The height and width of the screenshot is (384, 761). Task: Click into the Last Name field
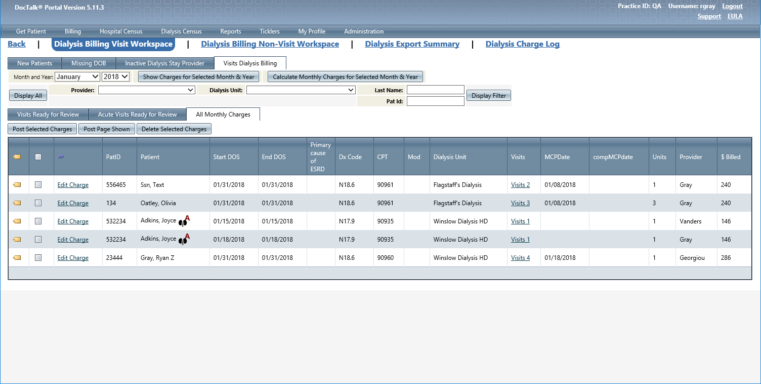pos(435,90)
